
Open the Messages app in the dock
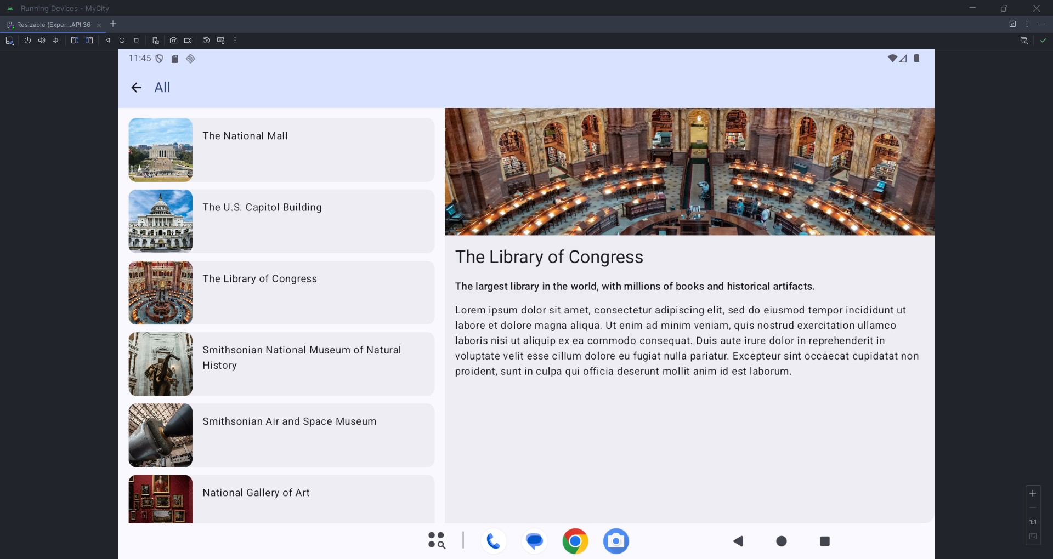pos(534,541)
